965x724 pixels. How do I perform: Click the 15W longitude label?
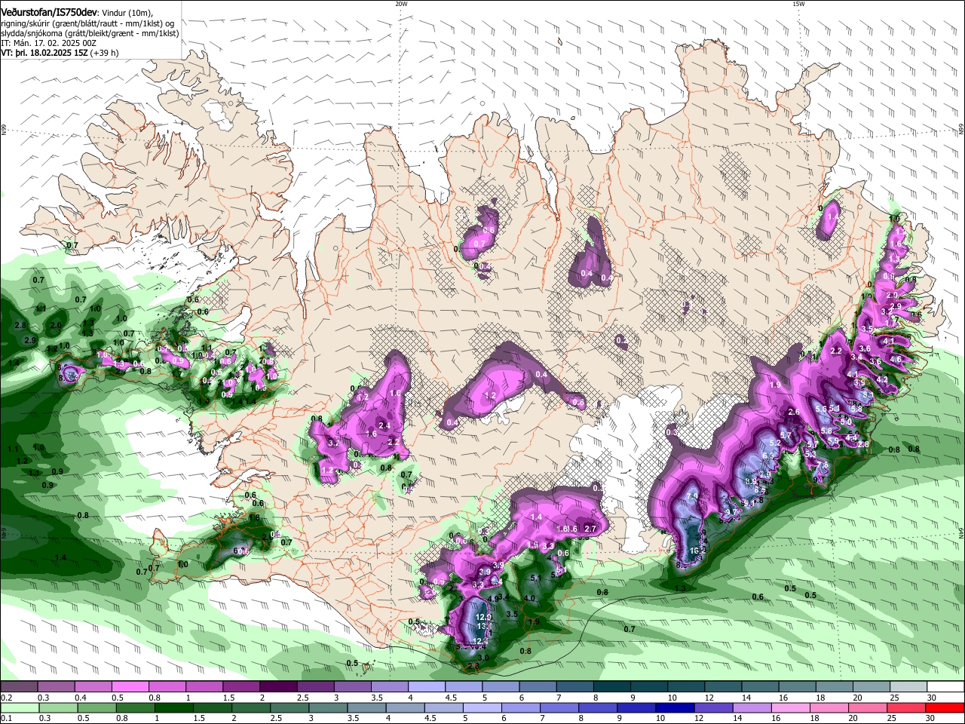pos(798,4)
